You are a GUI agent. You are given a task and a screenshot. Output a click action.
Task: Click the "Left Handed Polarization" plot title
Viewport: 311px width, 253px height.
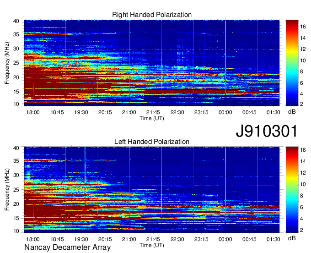pyautogui.click(x=152, y=142)
